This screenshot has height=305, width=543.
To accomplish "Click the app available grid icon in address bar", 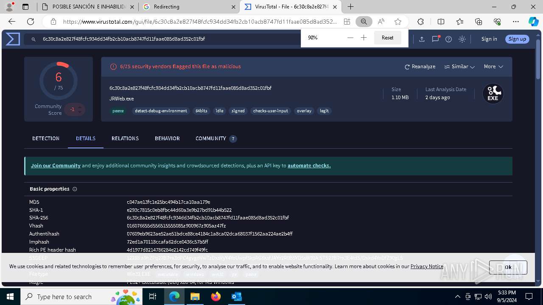I will tap(347, 22).
